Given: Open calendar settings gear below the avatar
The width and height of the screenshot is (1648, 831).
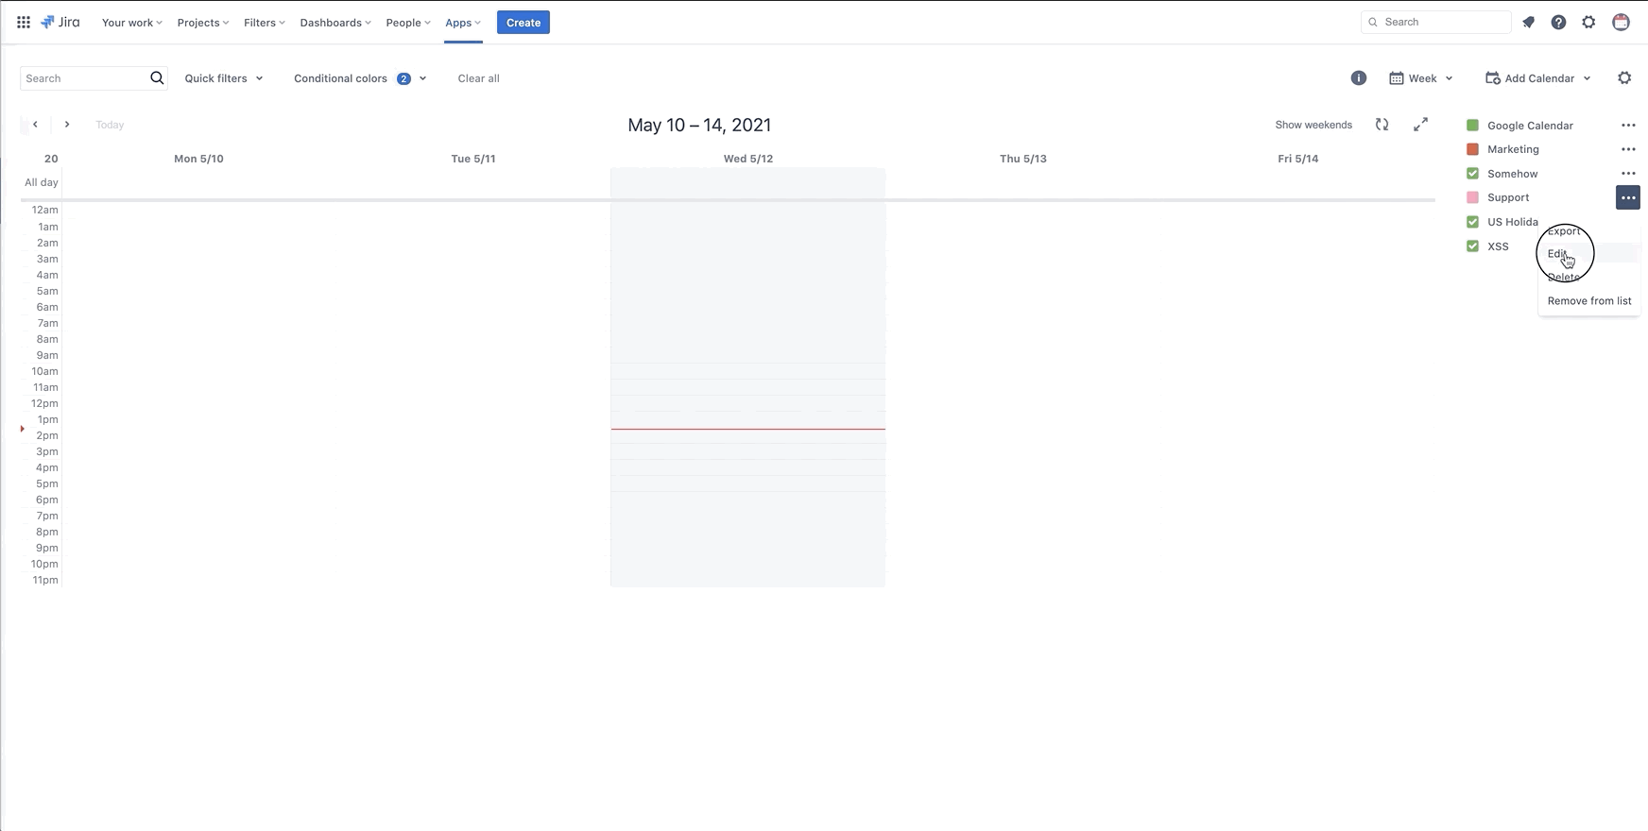Looking at the screenshot, I should (x=1624, y=78).
